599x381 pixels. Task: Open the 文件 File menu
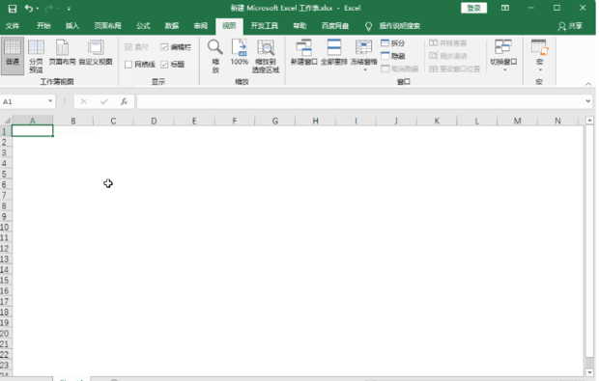pyautogui.click(x=13, y=26)
